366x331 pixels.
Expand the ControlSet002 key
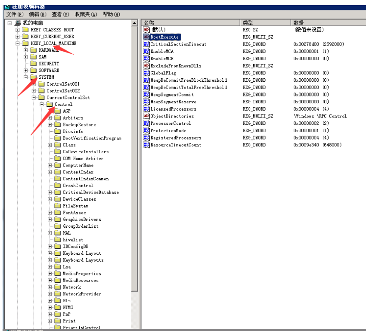click(x=34, y=91)
